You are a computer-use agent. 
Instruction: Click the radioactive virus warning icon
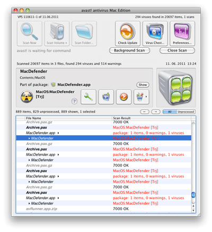click(26, 97)
